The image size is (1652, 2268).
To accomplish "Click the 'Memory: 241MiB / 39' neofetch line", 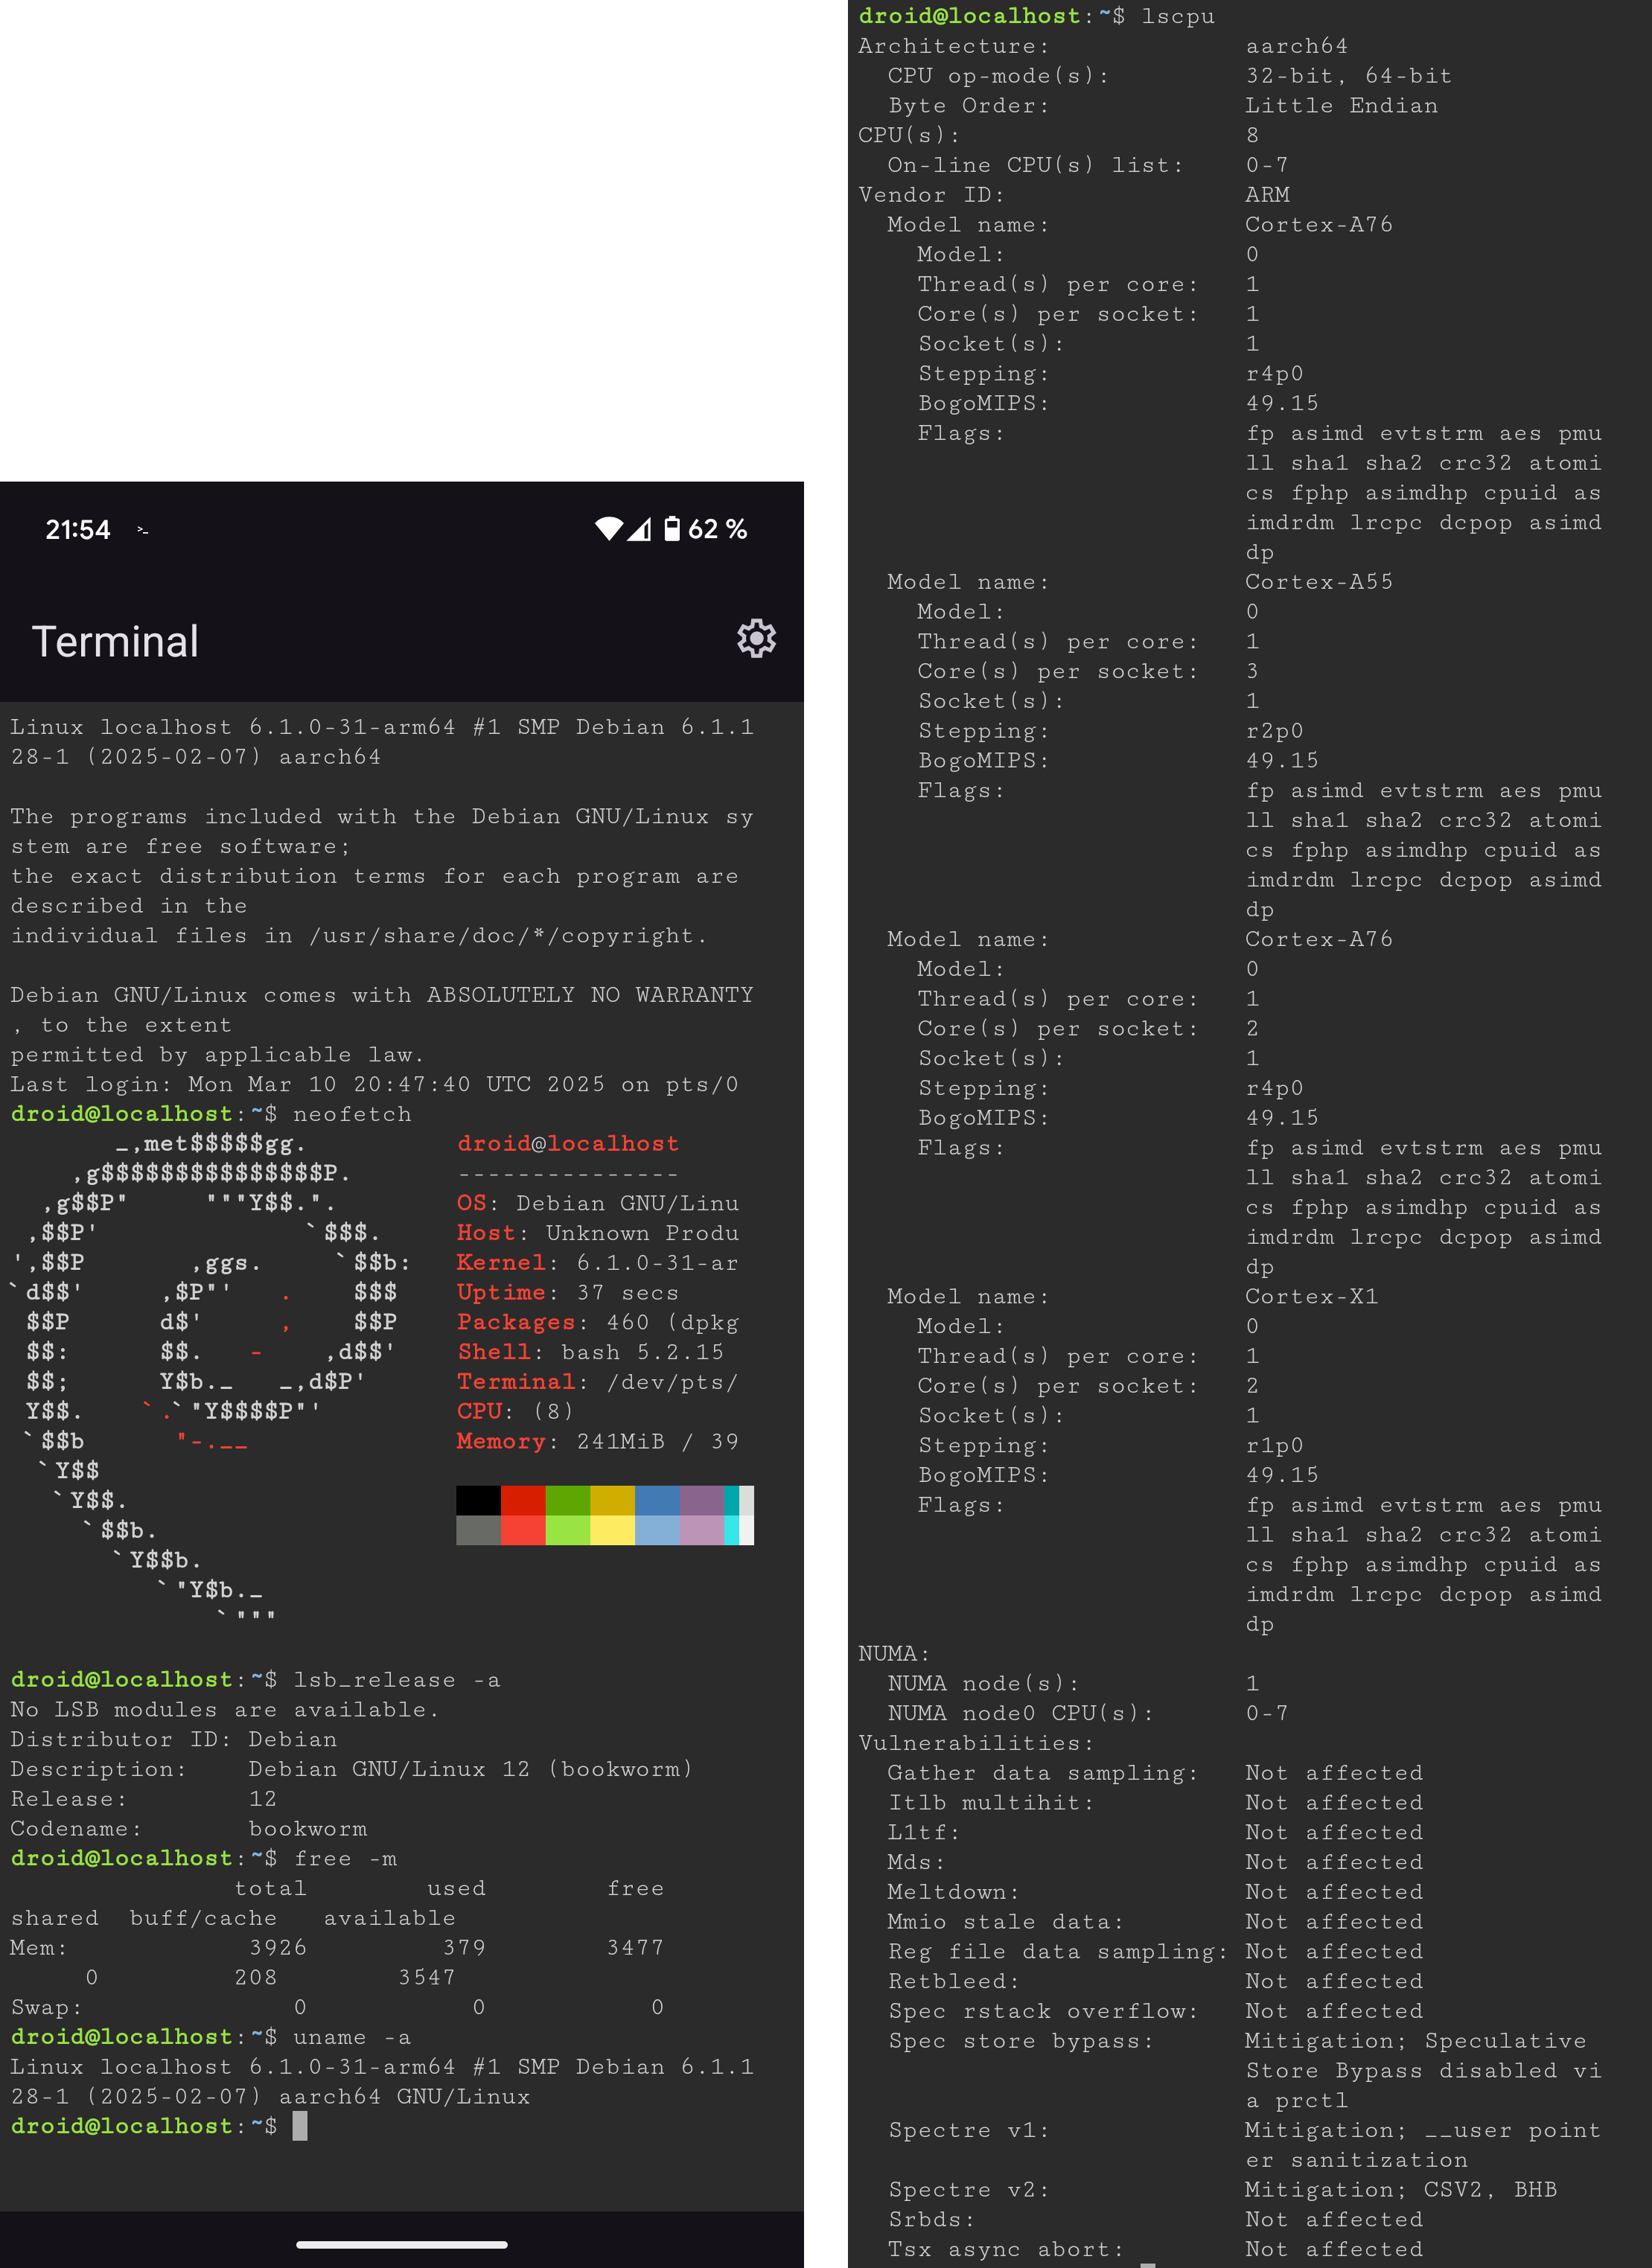I will [x=598, y=1441].
